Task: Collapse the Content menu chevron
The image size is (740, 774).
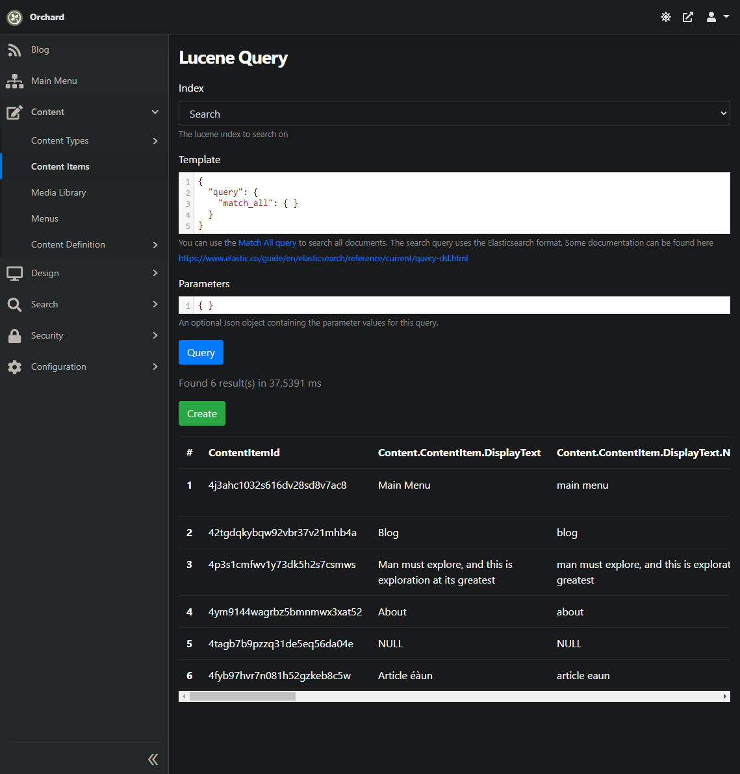Action: 155,112
